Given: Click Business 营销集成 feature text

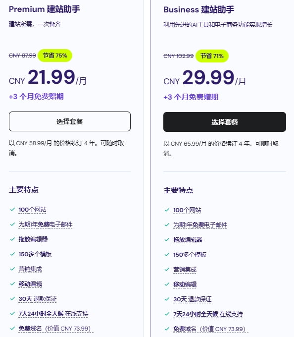Looking at the screenshot, I should (185, 270).
